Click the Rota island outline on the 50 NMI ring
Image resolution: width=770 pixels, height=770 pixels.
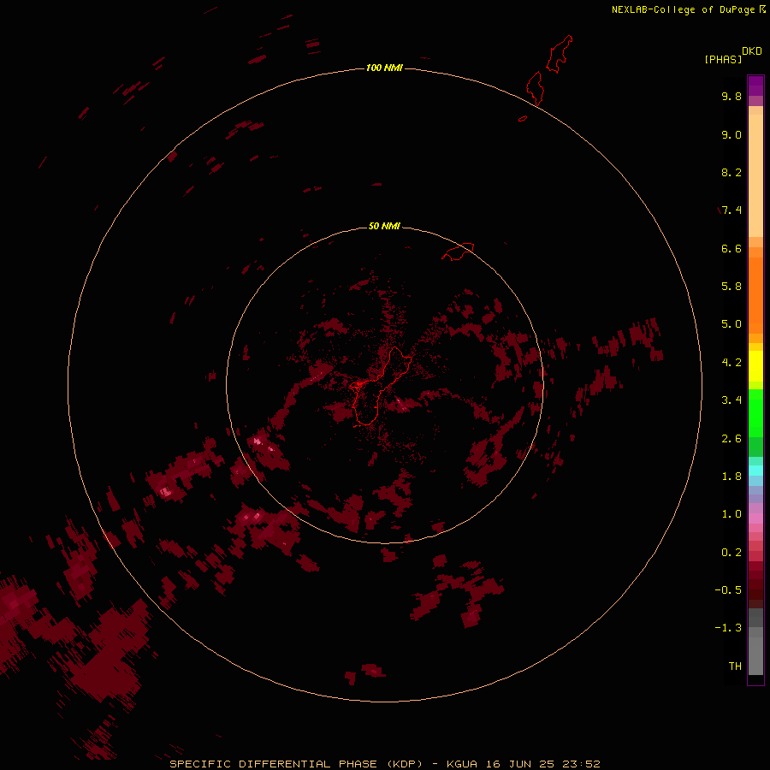click(x=458, y=252)
